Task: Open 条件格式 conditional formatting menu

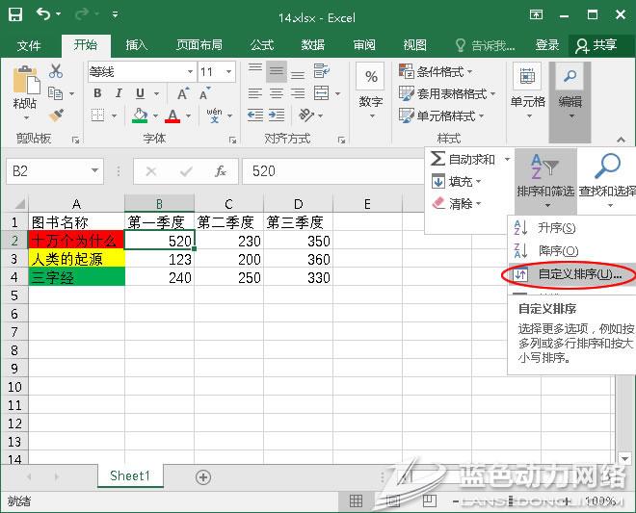Action: tap(436, 72)
